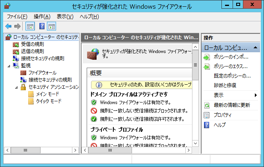Click the tree pane horizontal scrollbar thumb

(x=25, y=150)
